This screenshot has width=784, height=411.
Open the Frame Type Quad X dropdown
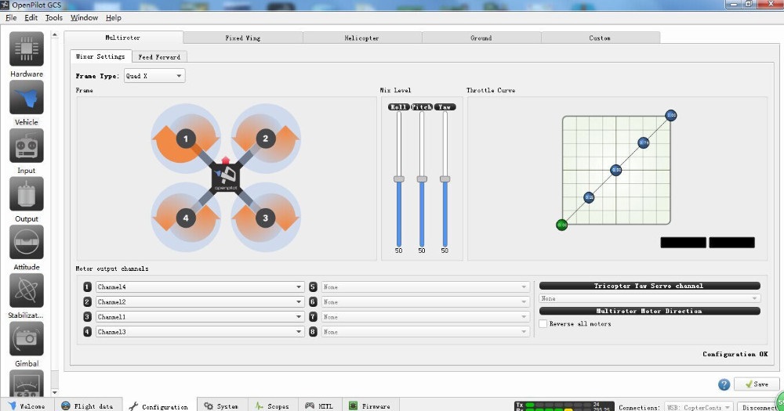[x=154, y=76]
